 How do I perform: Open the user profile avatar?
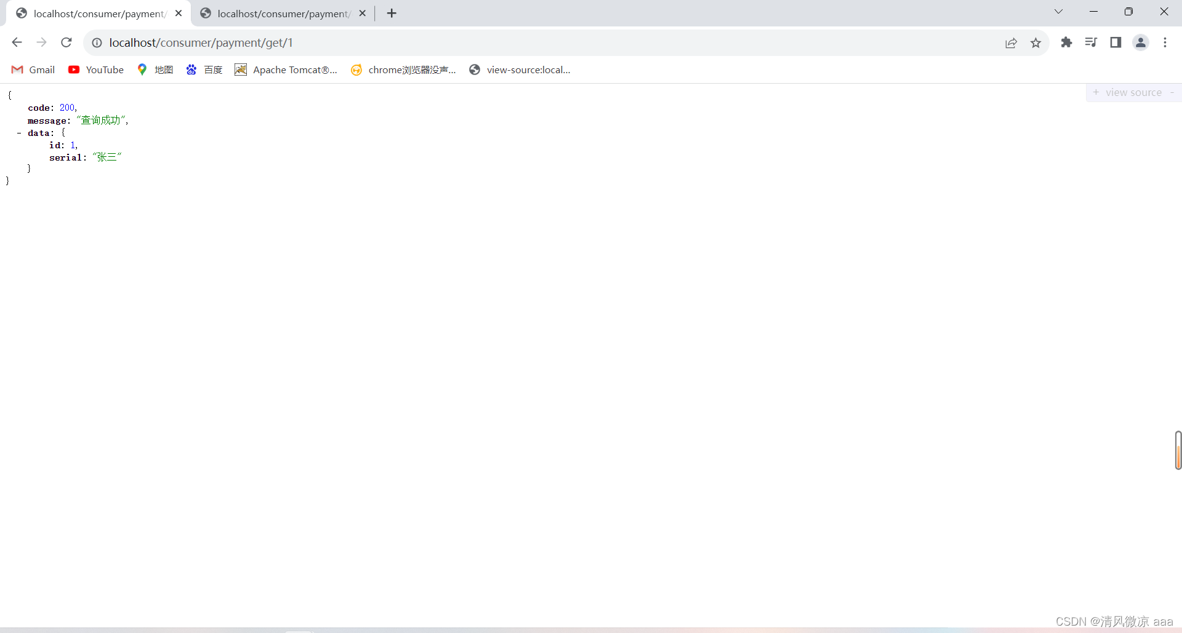coord(1141,42)
